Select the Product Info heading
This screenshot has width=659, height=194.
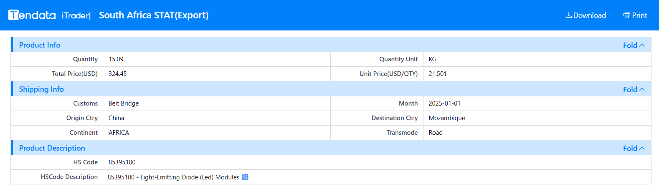pos(40,45)
